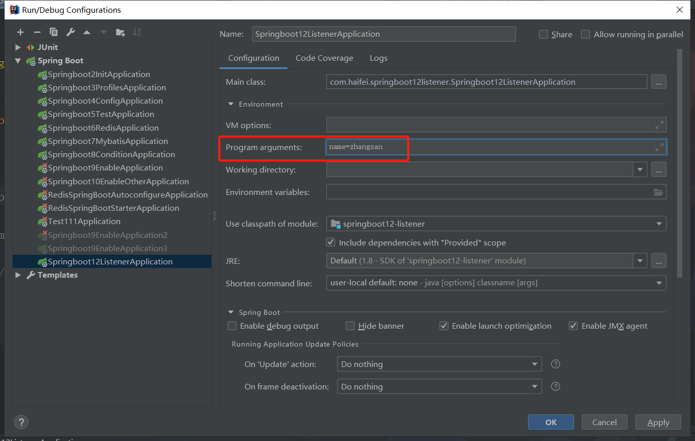695x441 pixels.
Task: Click the Environment variables field
Action: [496, 192]
